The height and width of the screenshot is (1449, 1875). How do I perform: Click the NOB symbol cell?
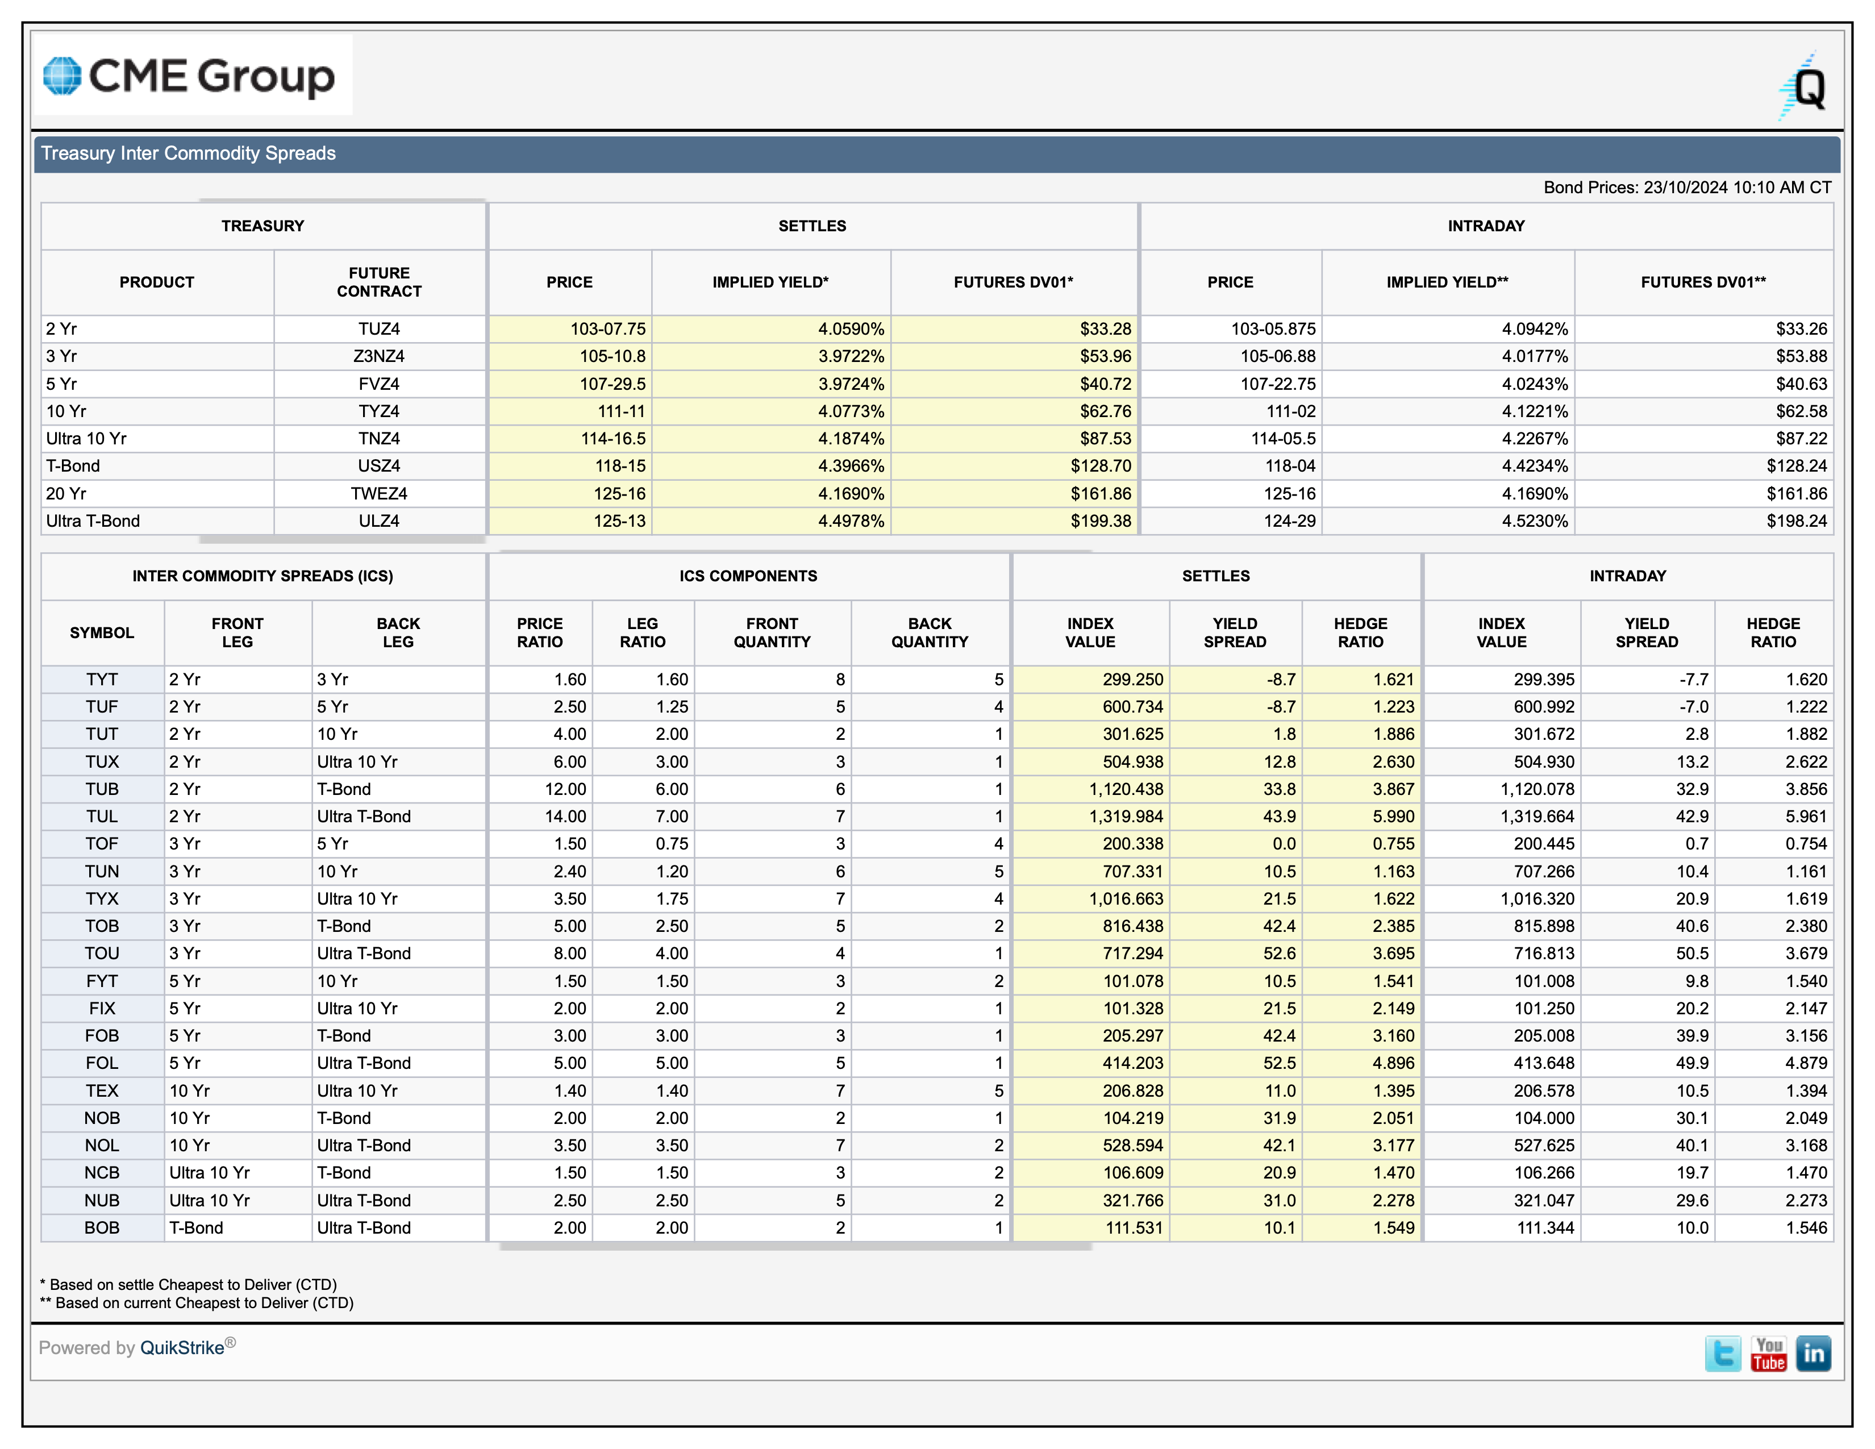(x=101, y=1118)
